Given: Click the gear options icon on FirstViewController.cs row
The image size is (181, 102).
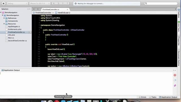Looking at the screenshot, I should point(30,32).
